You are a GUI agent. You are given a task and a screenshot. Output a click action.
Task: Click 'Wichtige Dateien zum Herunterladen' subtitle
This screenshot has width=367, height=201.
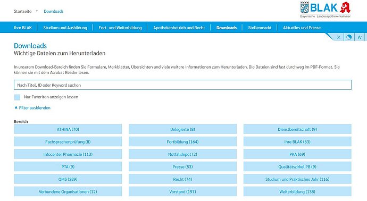tap(60, 53)
